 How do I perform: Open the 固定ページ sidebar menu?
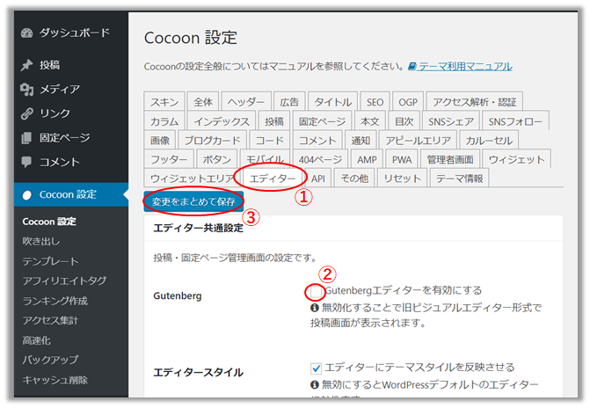[65, 138]
